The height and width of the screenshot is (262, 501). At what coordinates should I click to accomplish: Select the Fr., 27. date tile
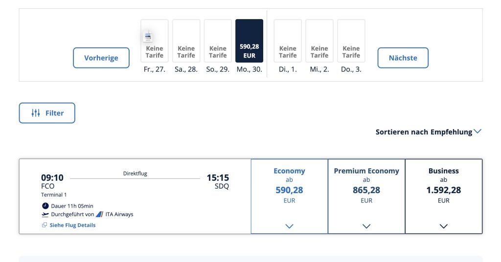[155, 42]
